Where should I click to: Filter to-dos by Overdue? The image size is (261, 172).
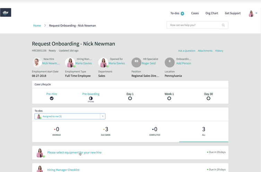(x=56, y=131)
